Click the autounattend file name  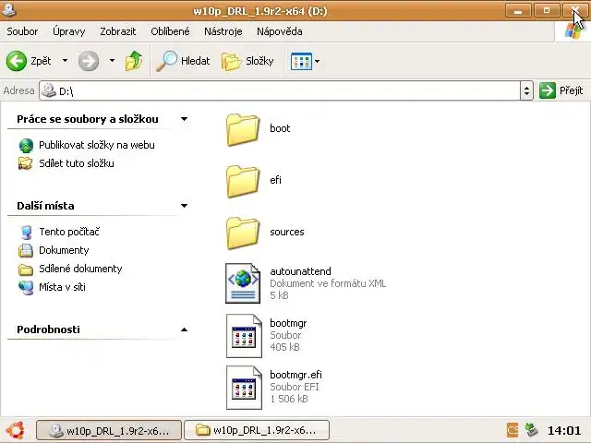click(300, 271)
